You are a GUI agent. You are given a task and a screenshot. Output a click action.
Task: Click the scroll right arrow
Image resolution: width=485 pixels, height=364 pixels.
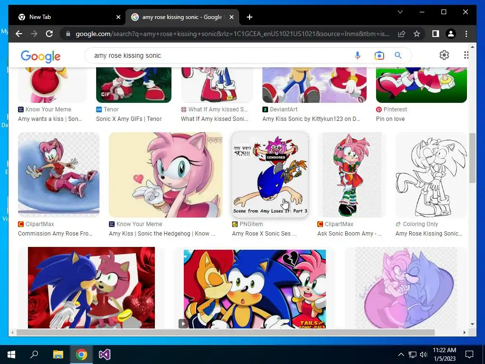pyautogui.click(x=464, y=332)
